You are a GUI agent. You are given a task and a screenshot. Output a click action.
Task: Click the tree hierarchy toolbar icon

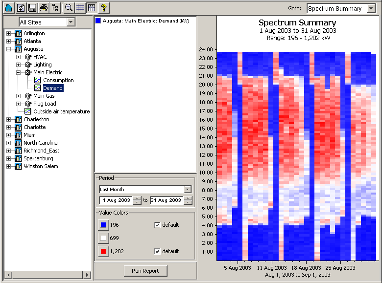[55, 8]
